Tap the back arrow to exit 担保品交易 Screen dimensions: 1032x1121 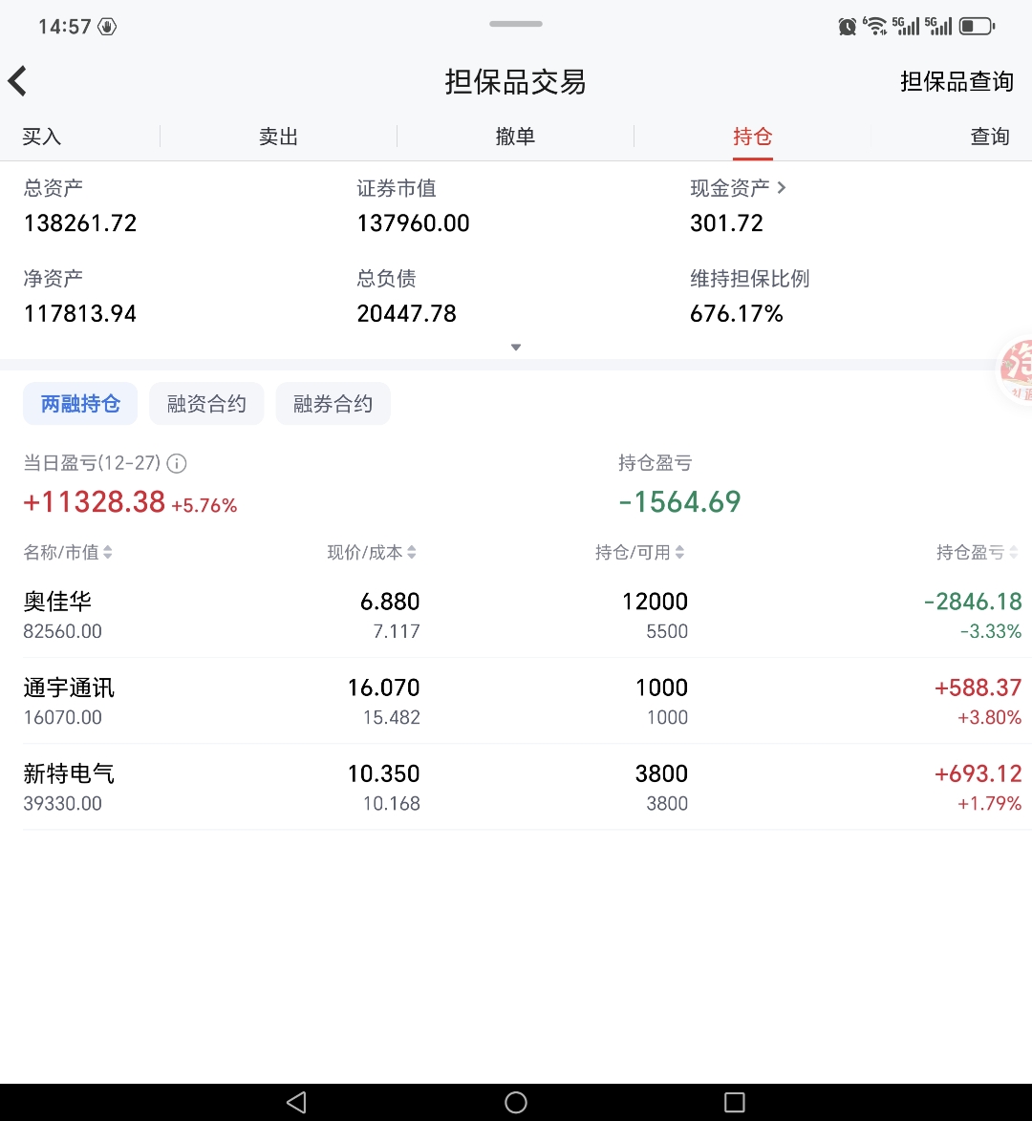[17, 80]
